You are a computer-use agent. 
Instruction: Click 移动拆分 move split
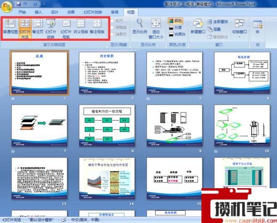[x=218, y=37]
